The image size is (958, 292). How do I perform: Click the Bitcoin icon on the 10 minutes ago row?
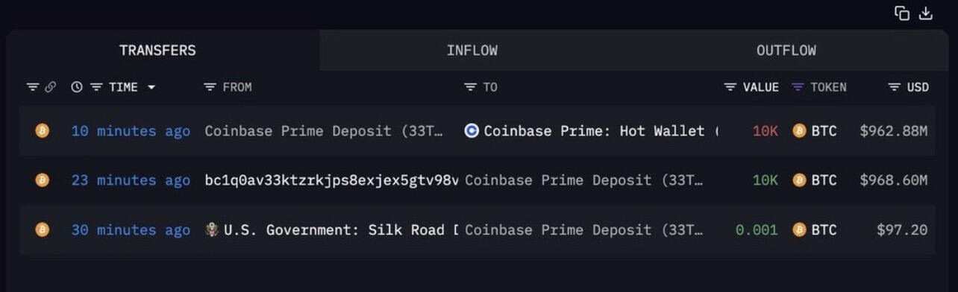(x=43, y=130)
